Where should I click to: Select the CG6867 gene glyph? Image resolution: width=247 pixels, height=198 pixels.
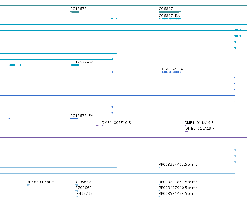[170, 12]
